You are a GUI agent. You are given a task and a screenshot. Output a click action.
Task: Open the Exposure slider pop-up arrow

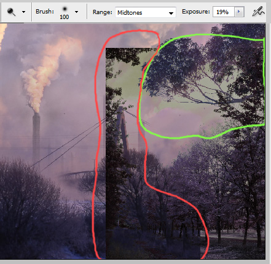[239, 12]
